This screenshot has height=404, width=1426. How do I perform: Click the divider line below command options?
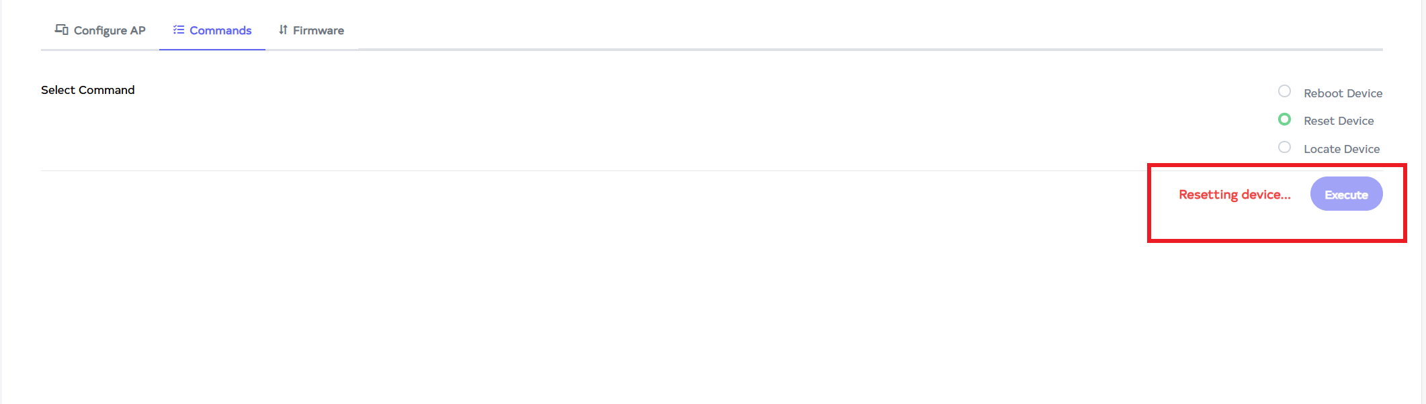(x=538, y=170)
